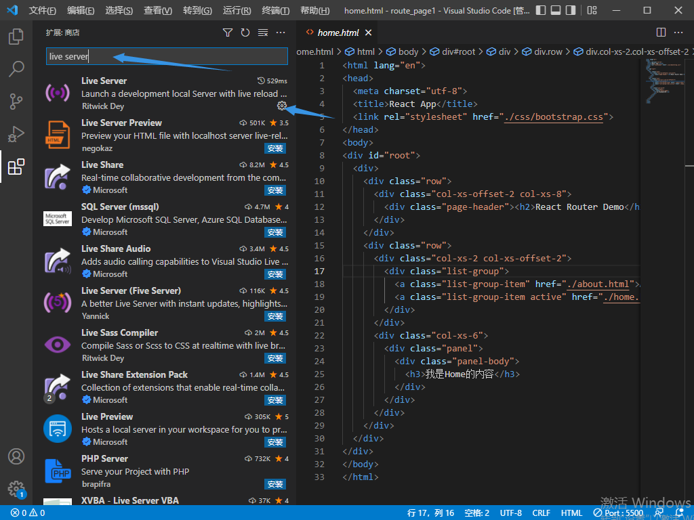This screenshot has height=520, width=694.
Task: Click the extension search input field
Action: click(x=167, y=56)
